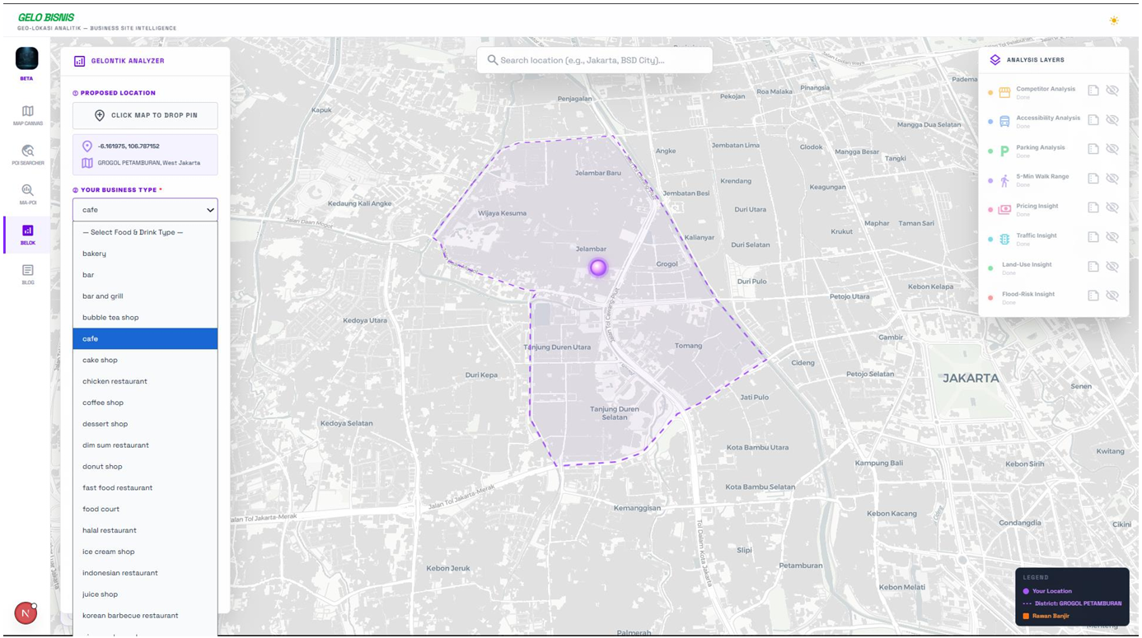1142x638 pixels.
Task: Open the MA-POI sidebar icon
Action: pos(27,190)
